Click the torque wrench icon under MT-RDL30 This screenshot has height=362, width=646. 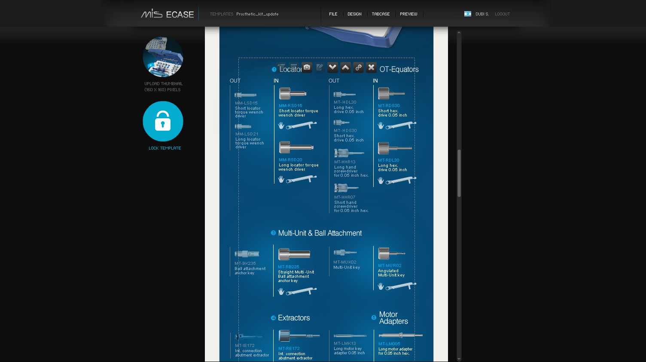coord(401,180)
